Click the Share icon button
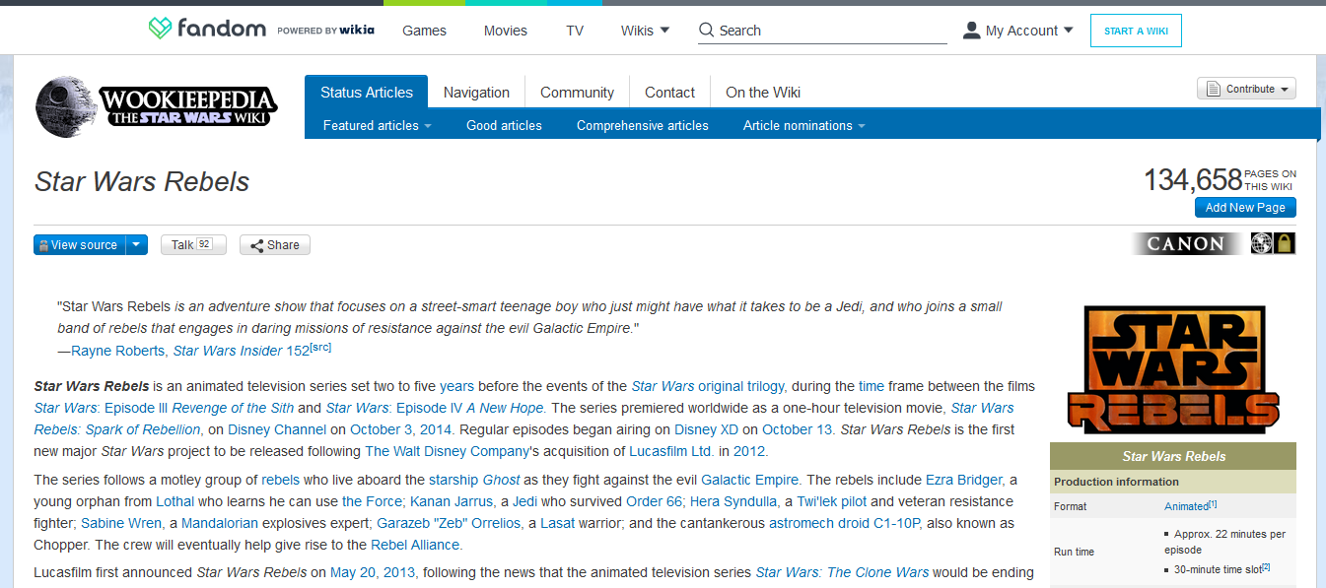The height and width of the screenshot is (588, 1326). click(x=275, y=245)
